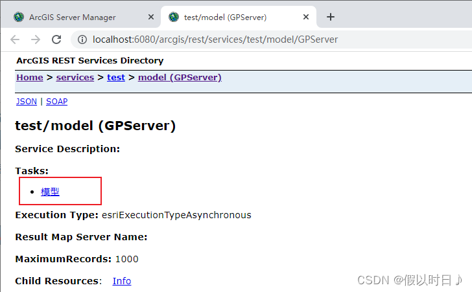Switch to the ArcGIS Server Manager tab
This screenshot has height=292, width=472.
pyautogui.click(x=72, y=17)
